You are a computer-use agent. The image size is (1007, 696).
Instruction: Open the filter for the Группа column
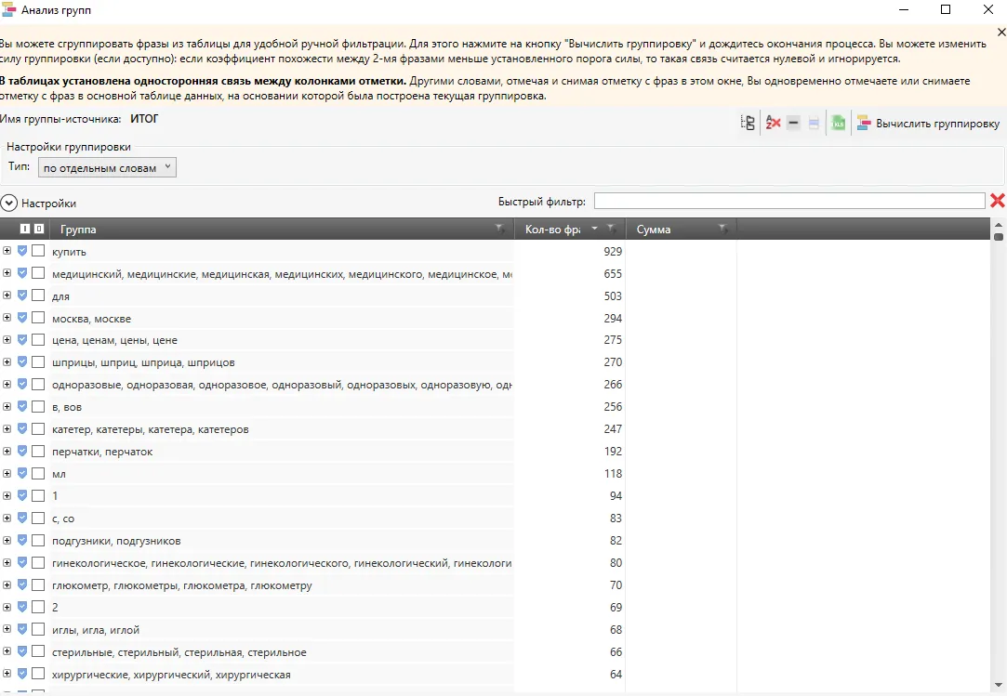point(499,229)
